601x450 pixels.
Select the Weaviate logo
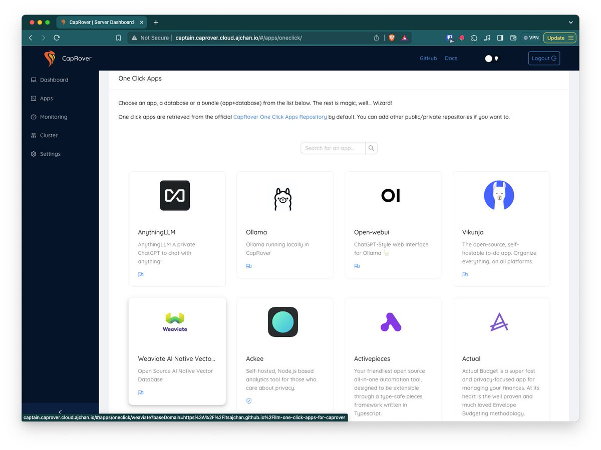(x=175, y=322)
